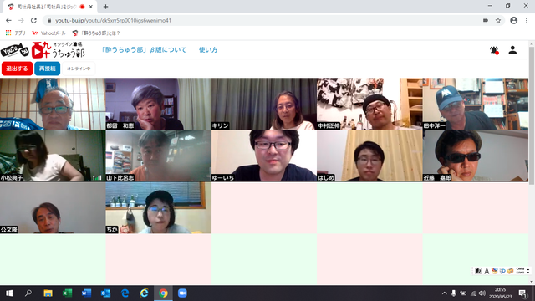Open the Windows action center icon

522,293
